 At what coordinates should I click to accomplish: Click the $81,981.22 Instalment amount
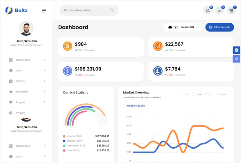[x=103, y=146]
